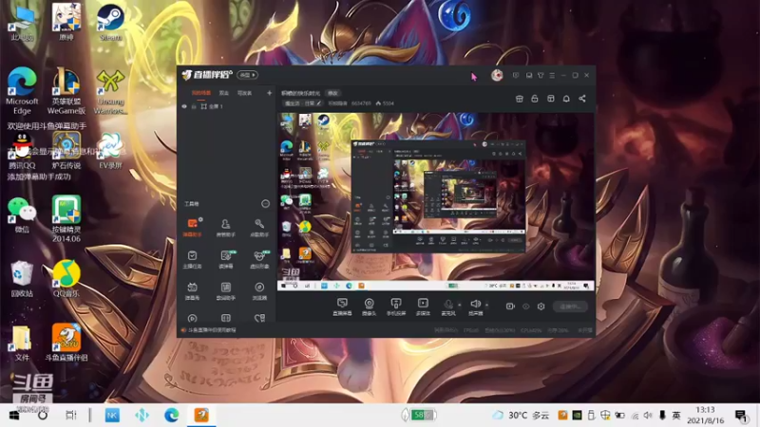Open 腾讯QQ desktop shortcut
The height and width of the screenshot is (427, 760).
pyautogui.click(x=22, y=151)
